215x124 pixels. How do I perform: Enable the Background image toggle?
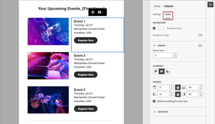[200, 35]
